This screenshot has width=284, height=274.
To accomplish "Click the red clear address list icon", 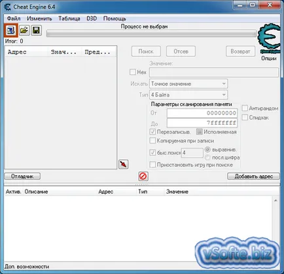I will tap(143, 176).
